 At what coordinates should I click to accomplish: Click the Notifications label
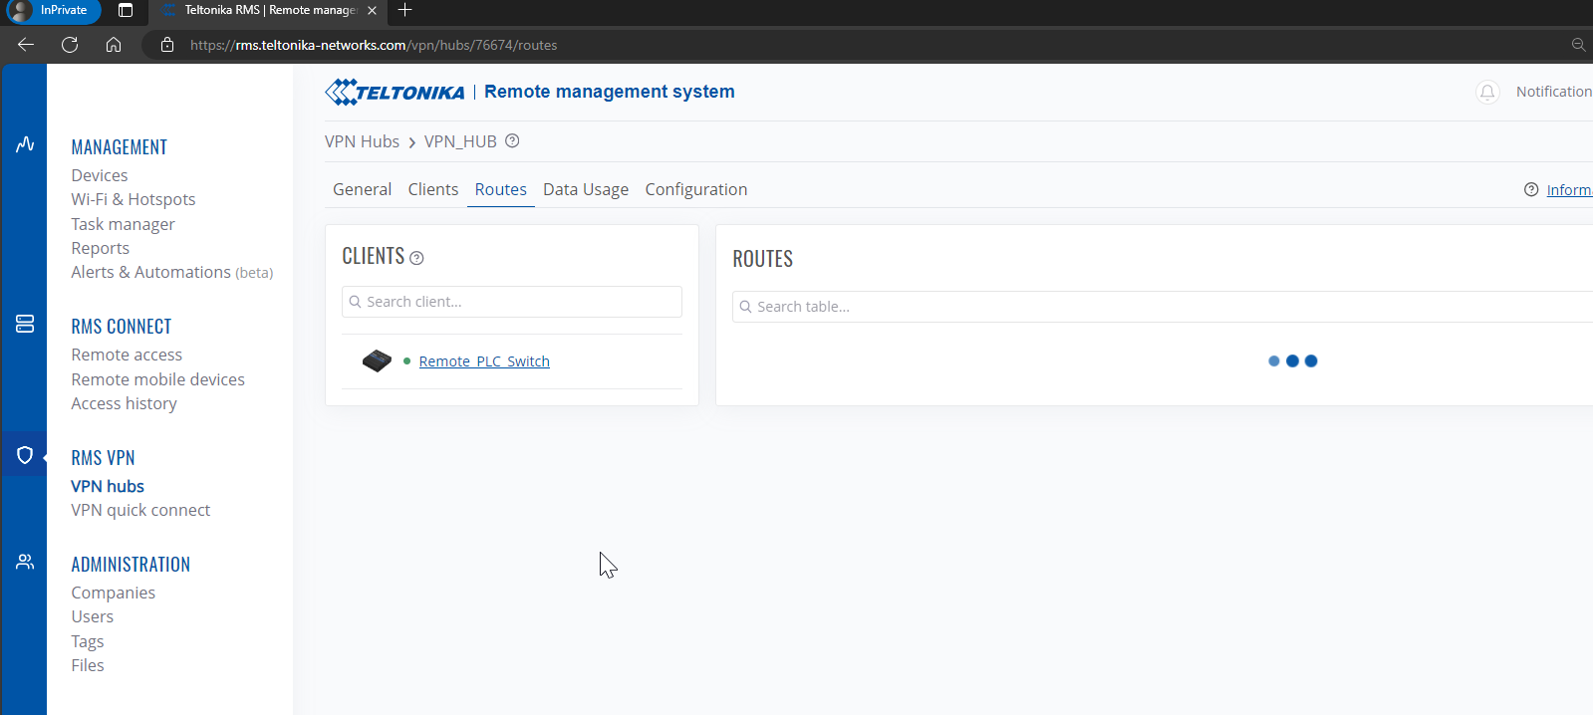coord(1554,92)
